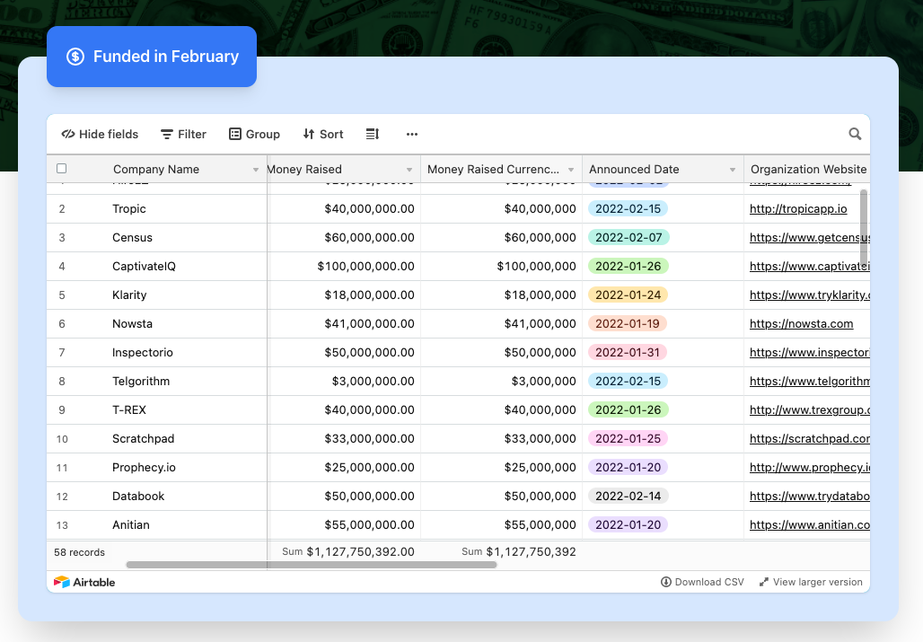Screen dimensions: 923x642
Task: Select the T-REX company name cell
Action: (157, 410)
